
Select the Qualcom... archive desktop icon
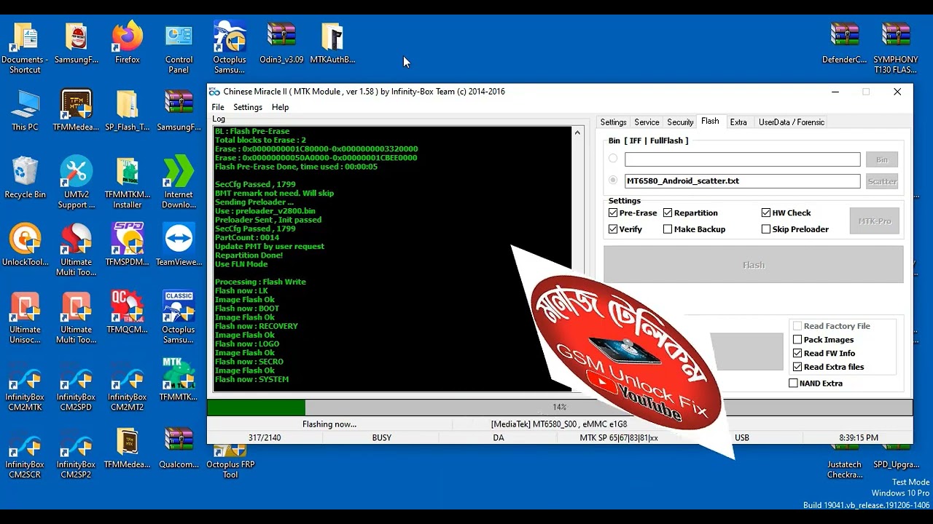[179, 448]
